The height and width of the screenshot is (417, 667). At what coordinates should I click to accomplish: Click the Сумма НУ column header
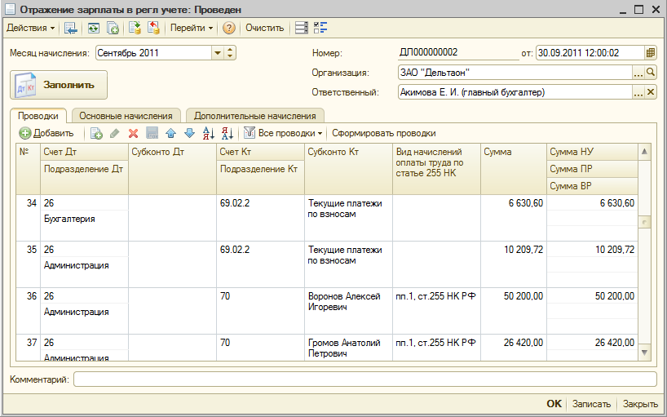592,152
